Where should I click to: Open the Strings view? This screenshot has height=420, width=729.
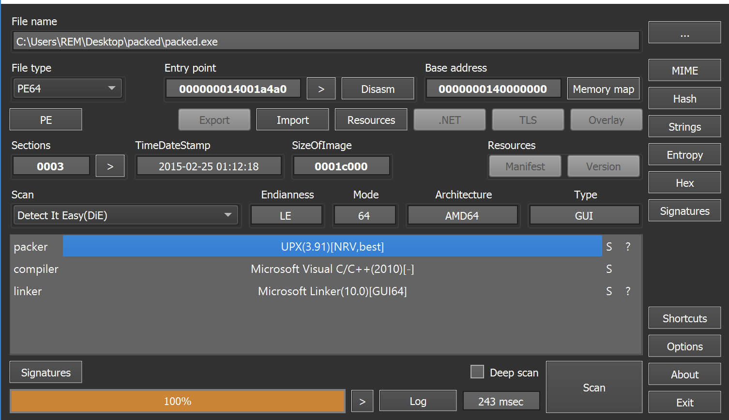pos(684,127)
